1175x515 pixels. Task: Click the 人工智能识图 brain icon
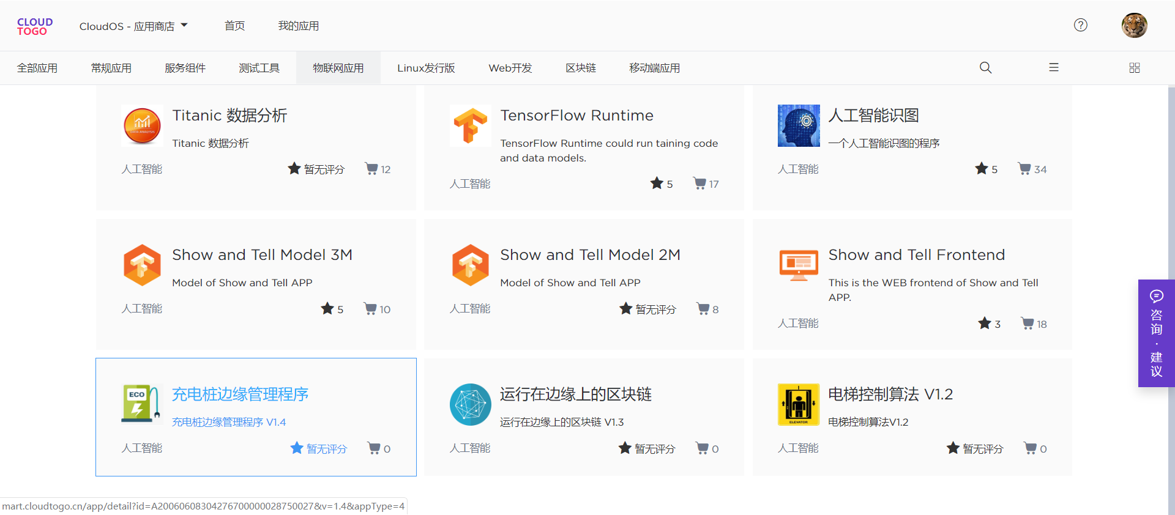(x=798, y=125)
